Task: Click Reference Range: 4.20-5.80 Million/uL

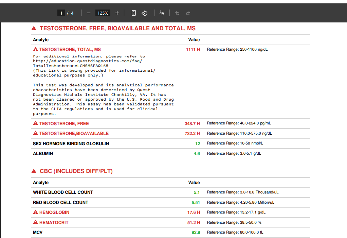Action: pyautogui.click(x=240, y=202)
